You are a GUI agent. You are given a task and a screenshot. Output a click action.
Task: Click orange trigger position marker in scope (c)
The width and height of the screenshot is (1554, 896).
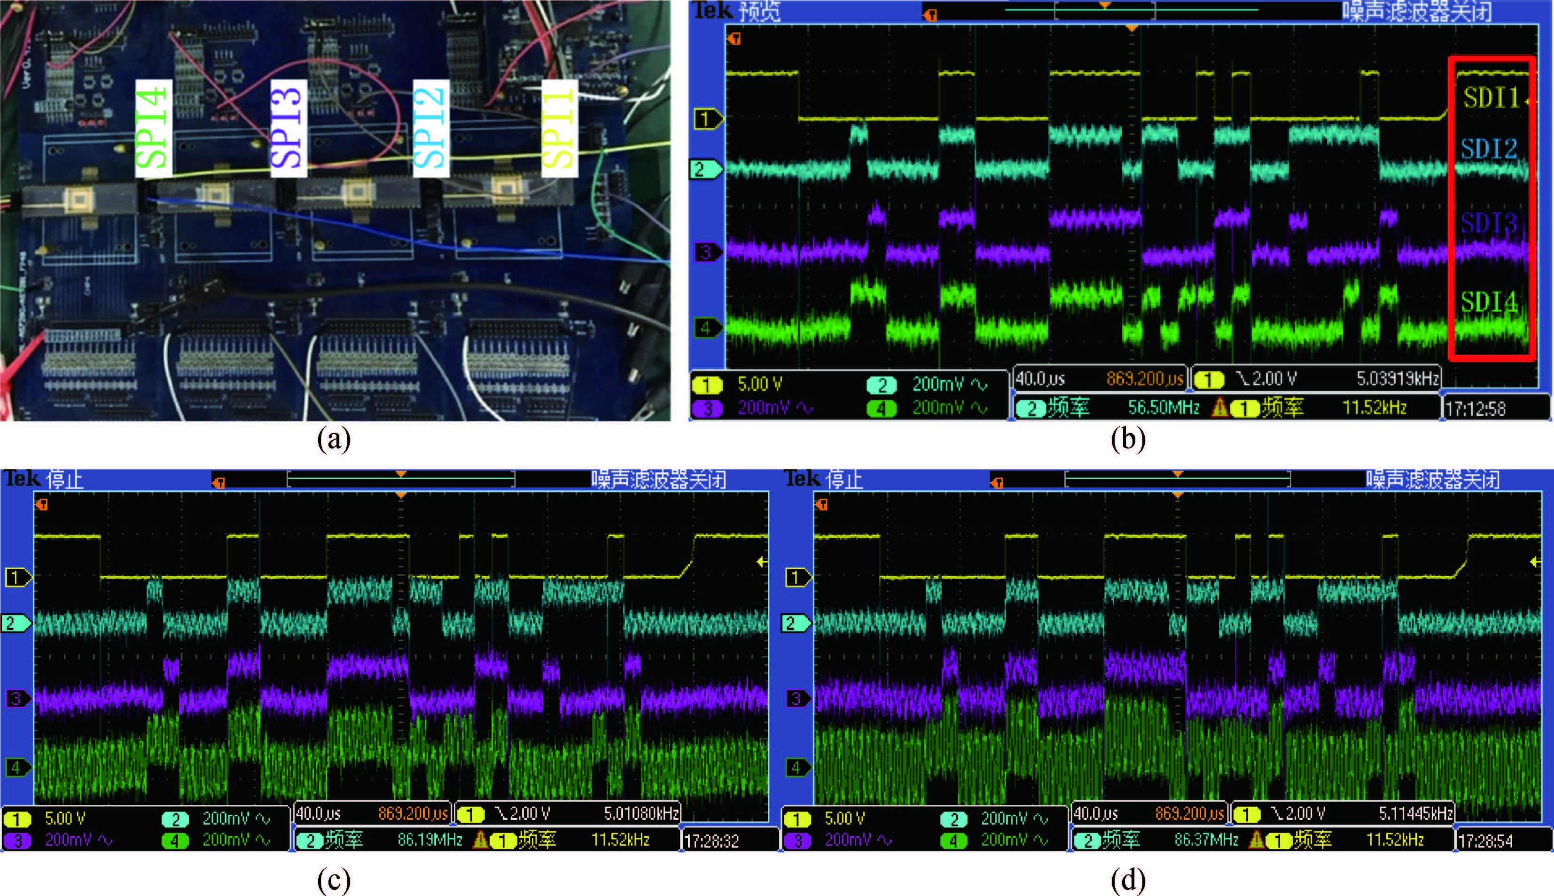[401, 495]
